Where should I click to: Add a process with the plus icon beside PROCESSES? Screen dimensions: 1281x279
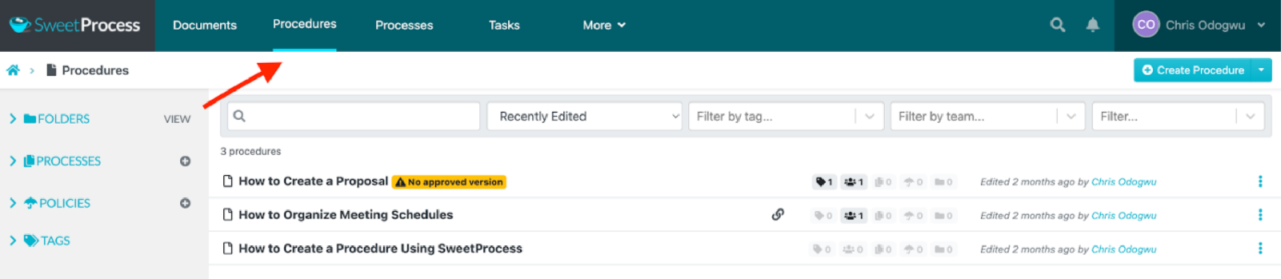(x=185, y=161)
